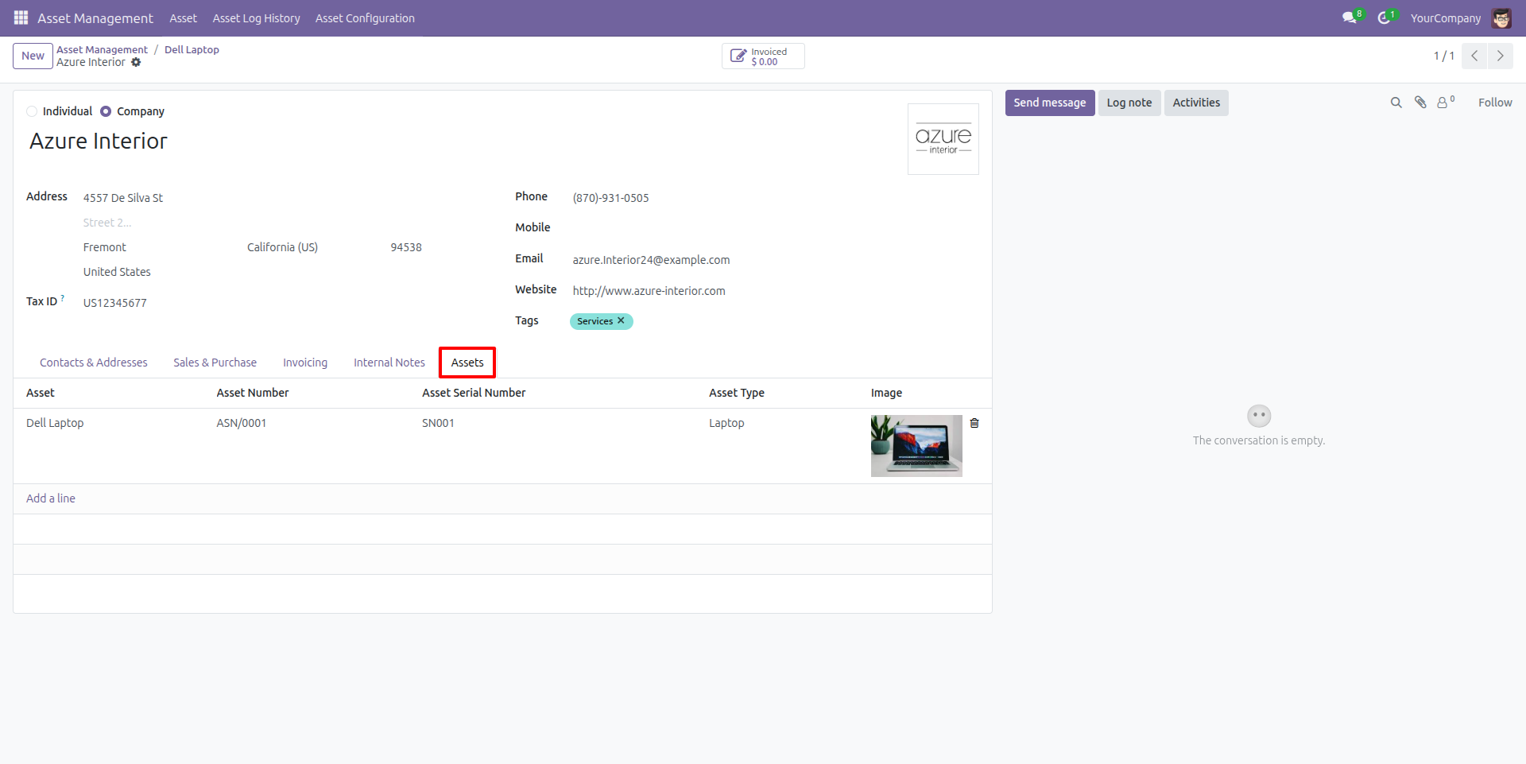Sort by Asset column header

[41, 393]
